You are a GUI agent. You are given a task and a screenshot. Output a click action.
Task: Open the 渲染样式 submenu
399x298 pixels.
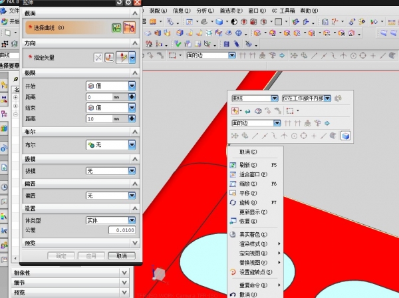[255, 244]
